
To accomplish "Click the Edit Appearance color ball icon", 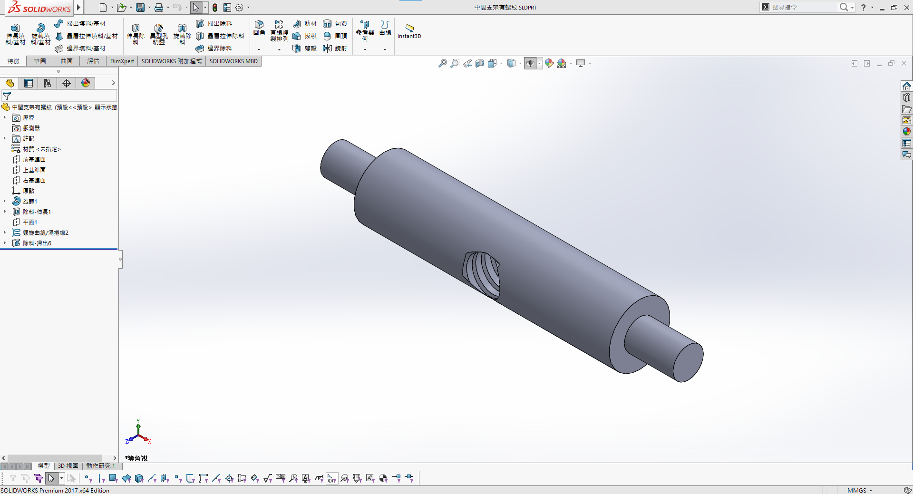I will (549, 63).
